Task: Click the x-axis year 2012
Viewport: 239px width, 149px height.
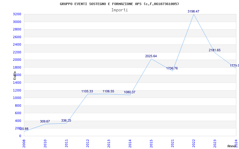Action: point(88,144)
